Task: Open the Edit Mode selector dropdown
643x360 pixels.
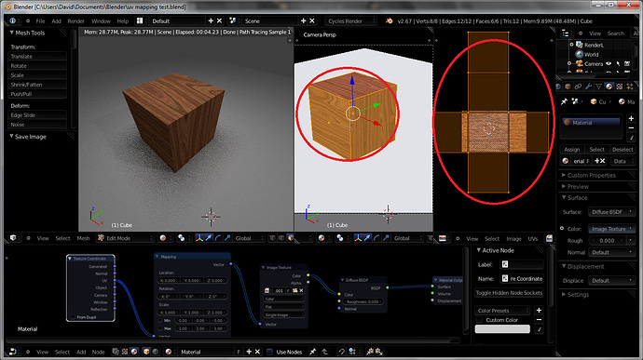Action: [x=126, y=238]
